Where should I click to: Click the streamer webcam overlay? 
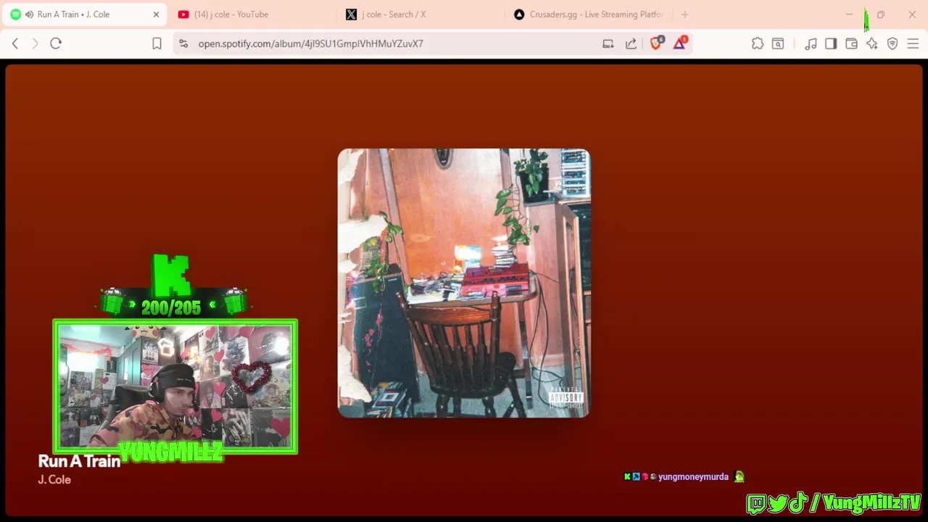(175, 387)
